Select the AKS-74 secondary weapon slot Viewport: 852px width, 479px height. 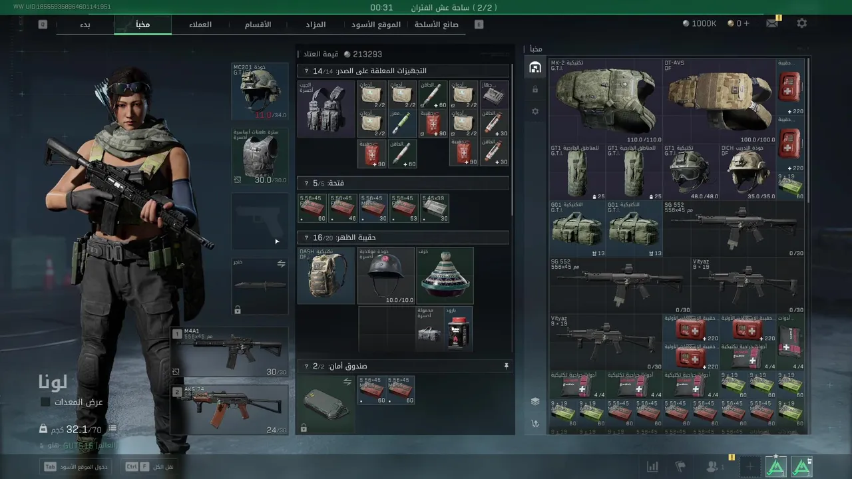point(230,410)
